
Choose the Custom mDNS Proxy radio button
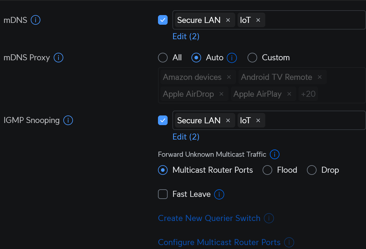click(x=252, y=58)
